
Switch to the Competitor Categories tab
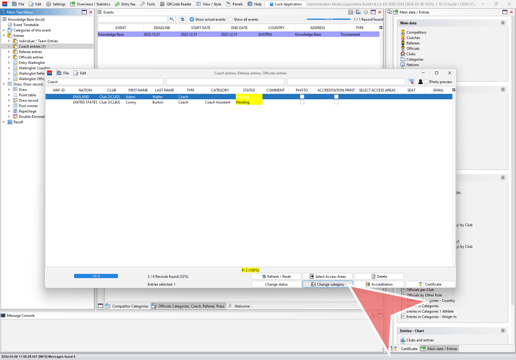127,306
